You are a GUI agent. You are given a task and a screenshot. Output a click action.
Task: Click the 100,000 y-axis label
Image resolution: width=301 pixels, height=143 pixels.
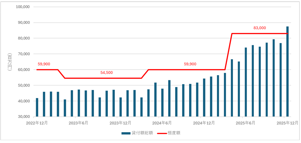click(x=22, y=7)
